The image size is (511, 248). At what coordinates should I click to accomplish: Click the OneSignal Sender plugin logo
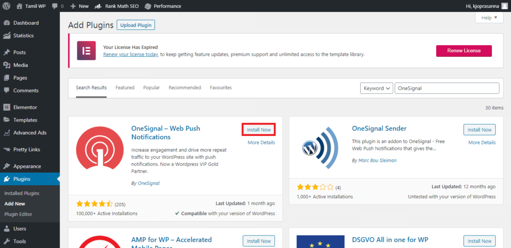[x=320, y=147]
